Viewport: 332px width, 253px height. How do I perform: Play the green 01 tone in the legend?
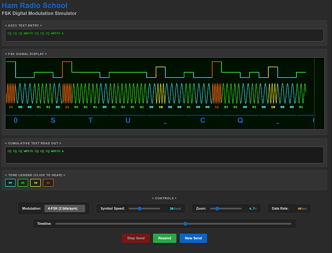23,182
